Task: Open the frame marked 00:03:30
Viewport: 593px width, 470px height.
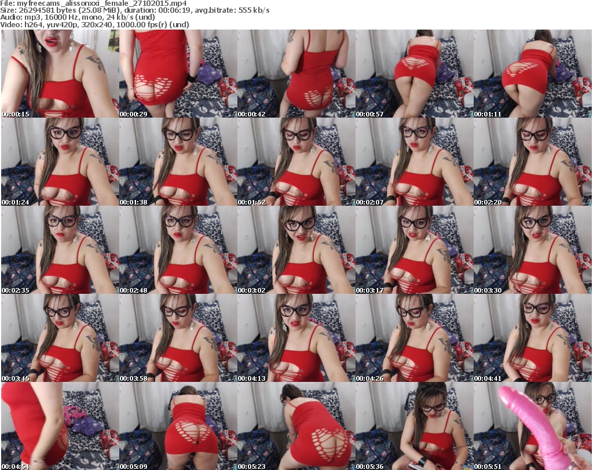Action: pos(532,250)
